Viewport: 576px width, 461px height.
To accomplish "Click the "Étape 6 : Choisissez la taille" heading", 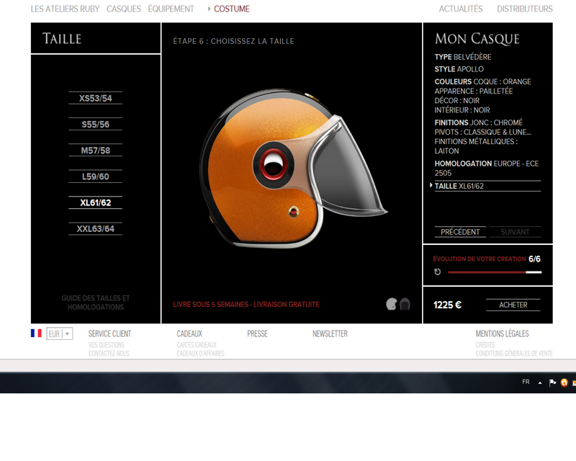I will [233, 41].
